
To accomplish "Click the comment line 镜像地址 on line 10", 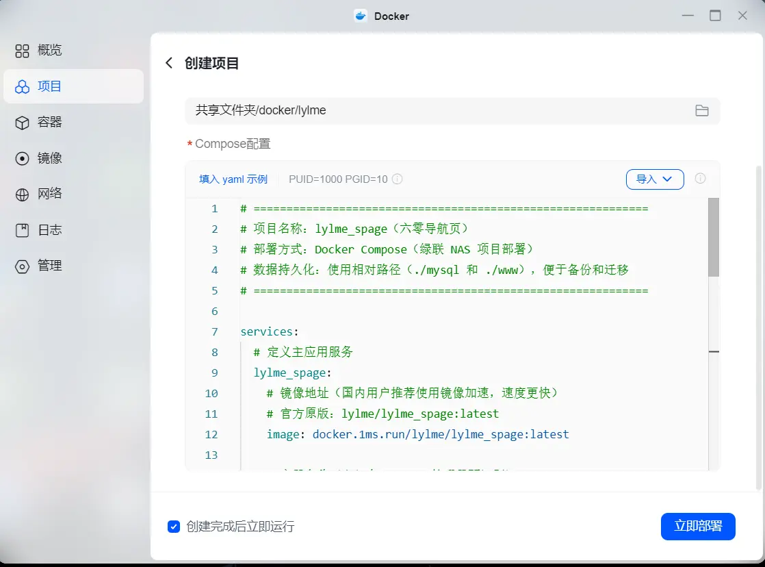I will point(413,393).
